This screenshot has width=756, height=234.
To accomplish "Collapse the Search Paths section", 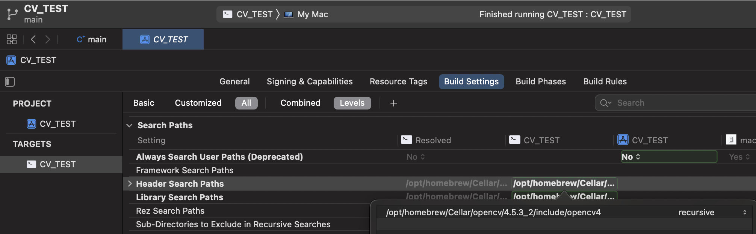I will pos(130,125).
